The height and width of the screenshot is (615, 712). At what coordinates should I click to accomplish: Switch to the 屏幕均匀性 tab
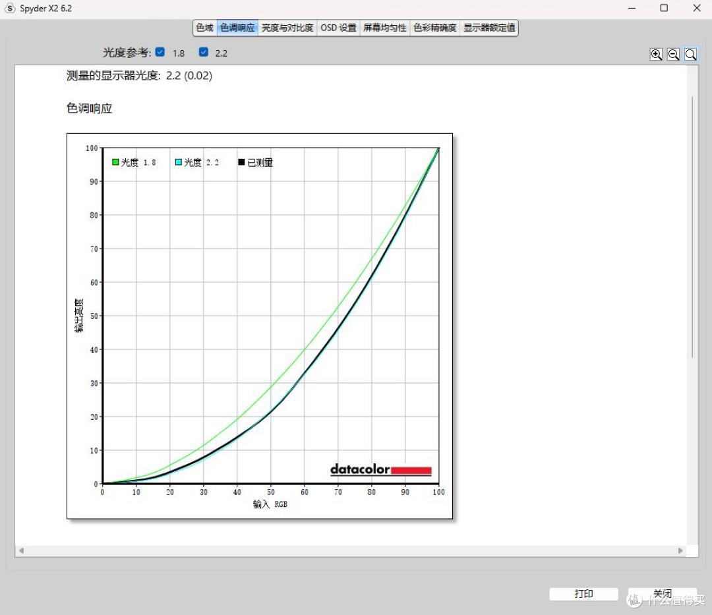pos(384,28)
